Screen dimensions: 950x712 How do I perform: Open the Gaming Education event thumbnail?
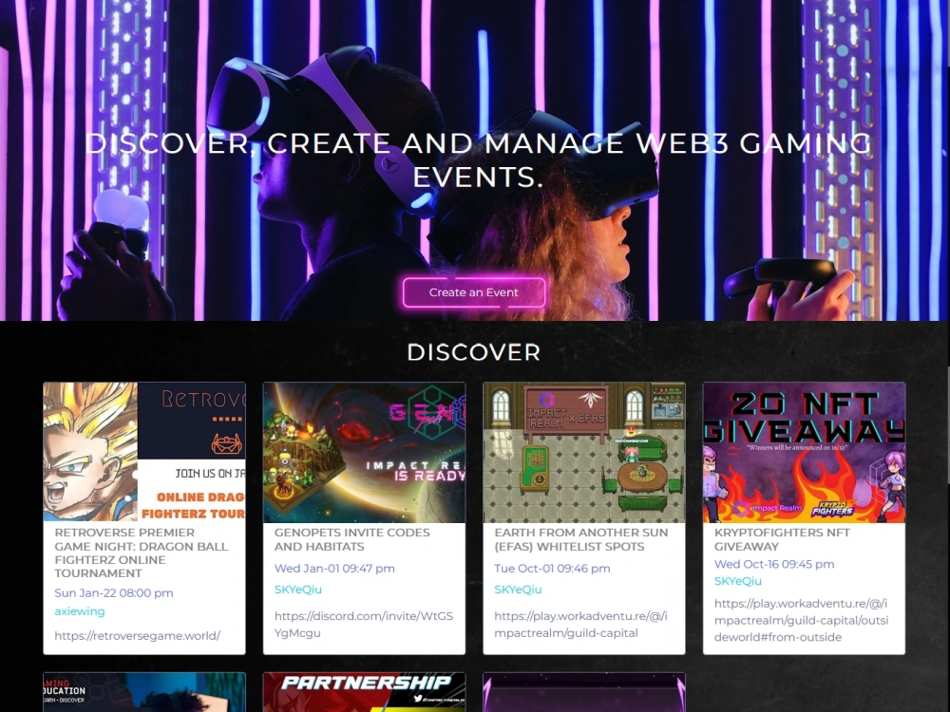(144, 692)
